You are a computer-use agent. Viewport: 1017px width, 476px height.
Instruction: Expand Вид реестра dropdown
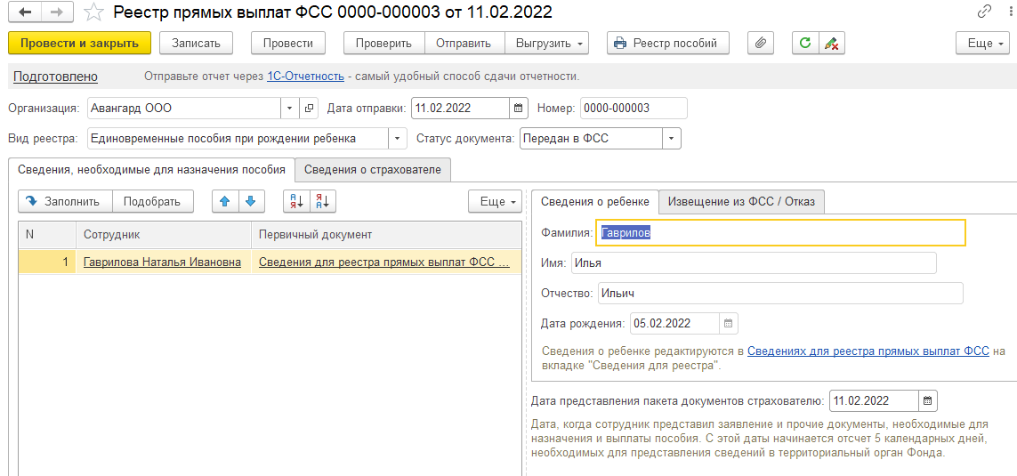tap(397, 138)
